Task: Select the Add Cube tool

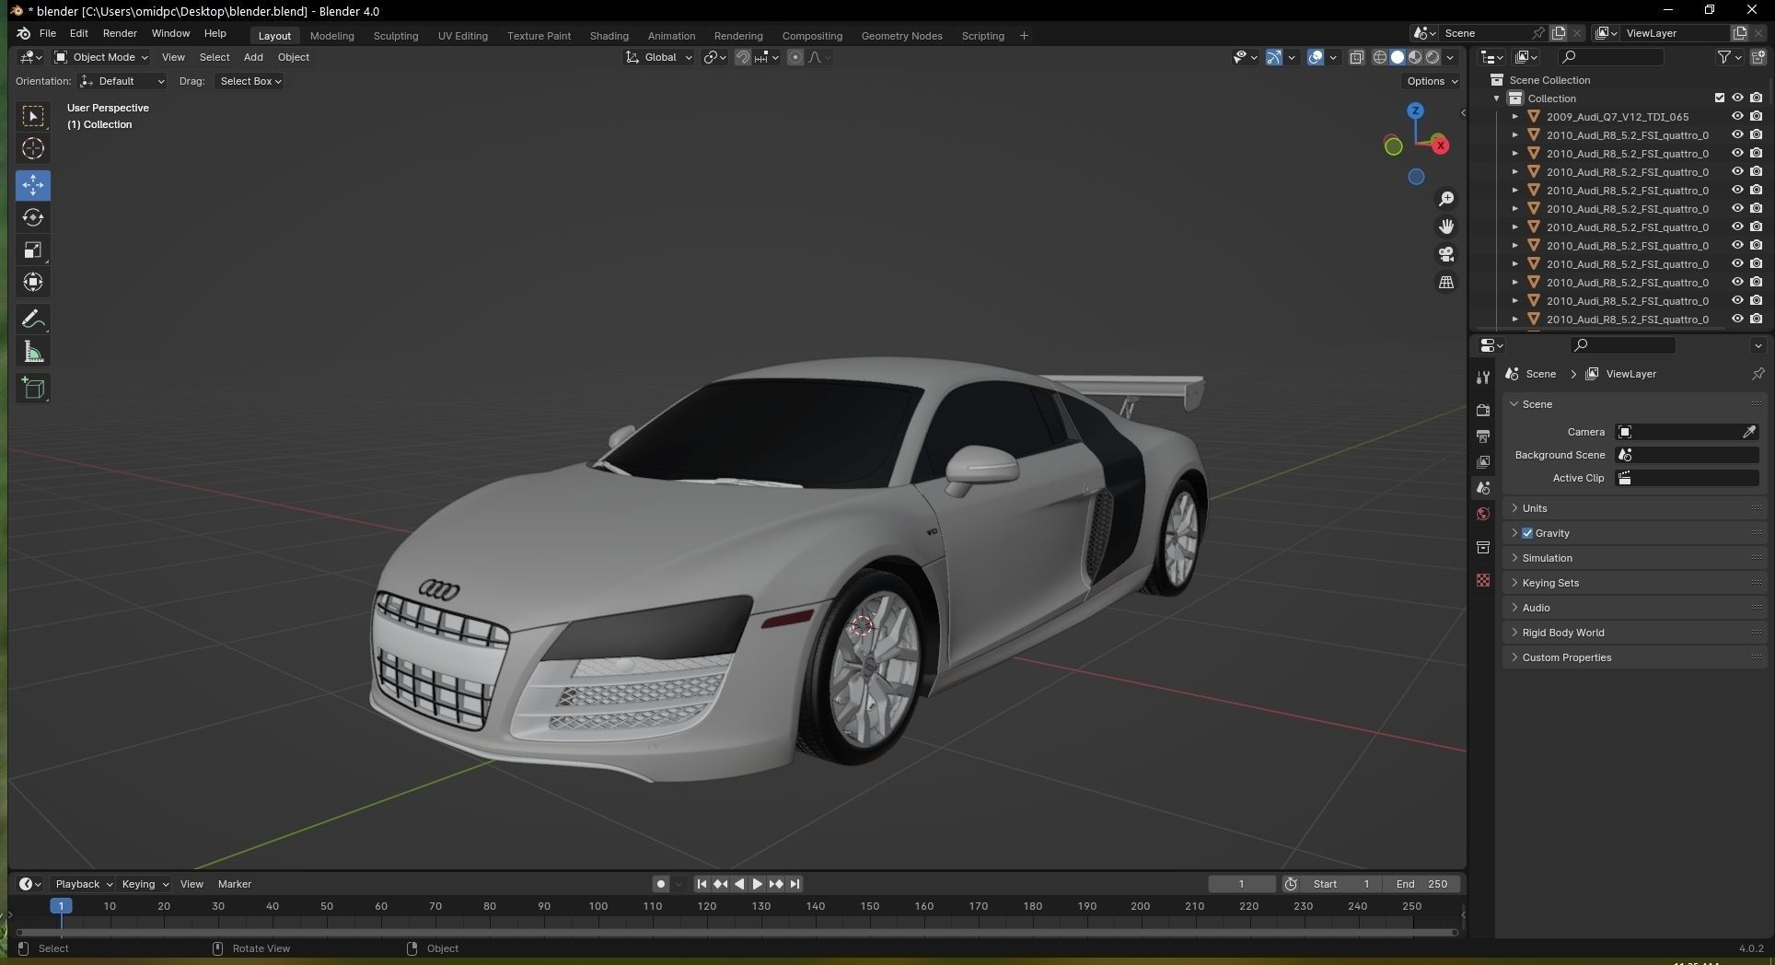Action: 33,389
